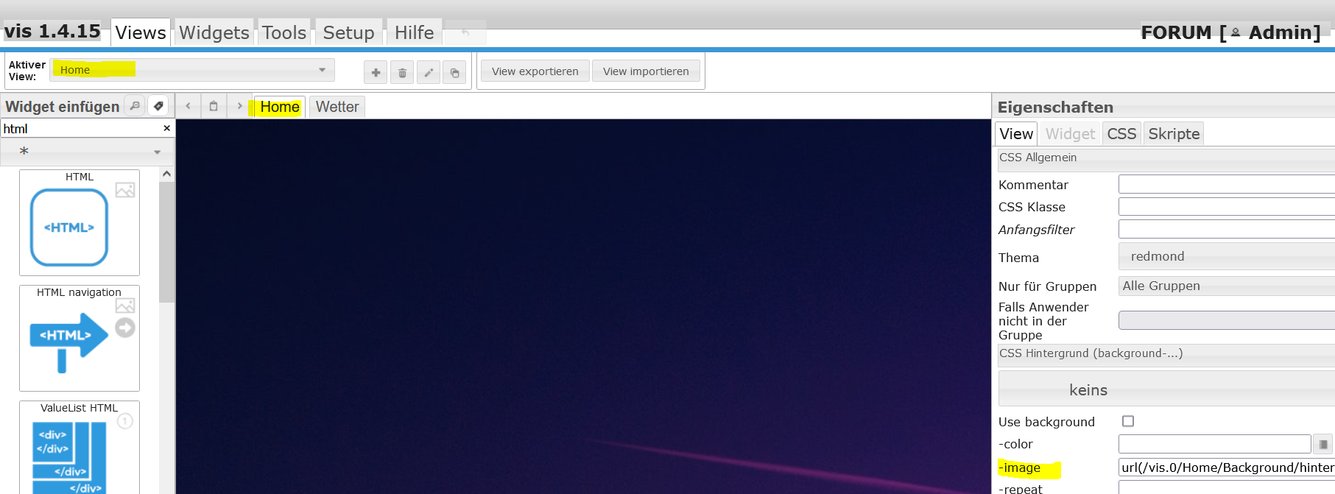Click View importieren button

[646, 71]
